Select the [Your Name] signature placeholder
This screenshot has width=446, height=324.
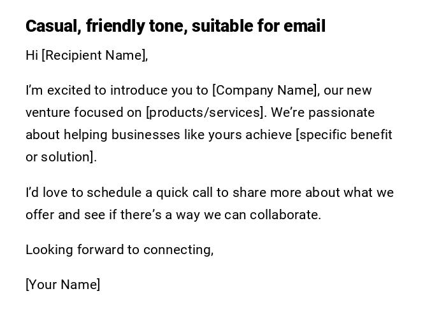[x=63, y=285]
